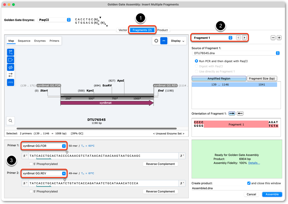Add fragment with plus button

click(279, 37)
